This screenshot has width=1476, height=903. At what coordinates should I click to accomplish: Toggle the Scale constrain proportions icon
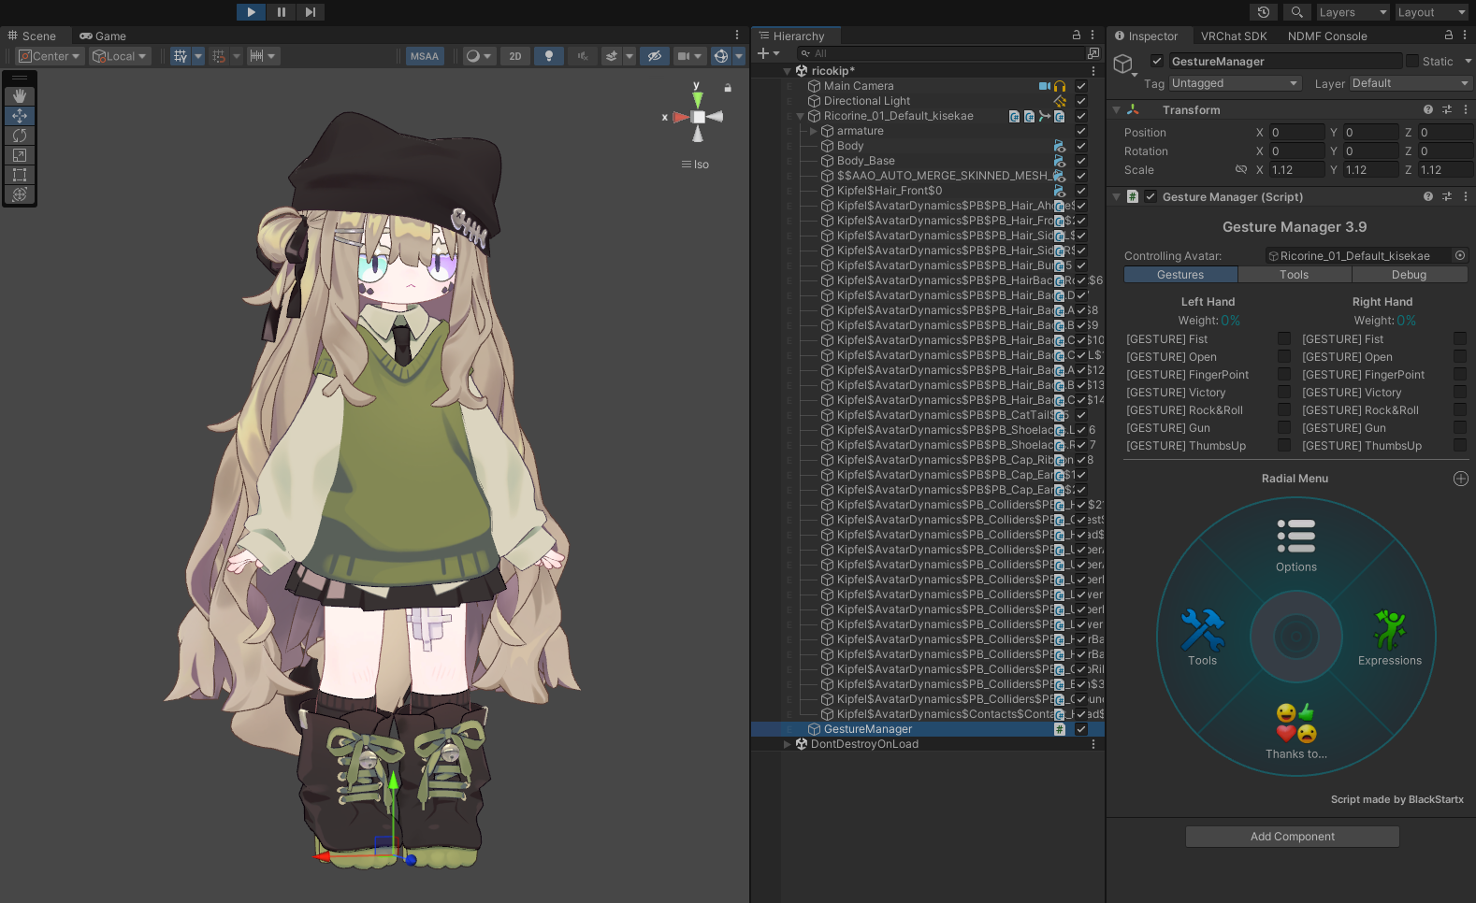click(1241, 170)
